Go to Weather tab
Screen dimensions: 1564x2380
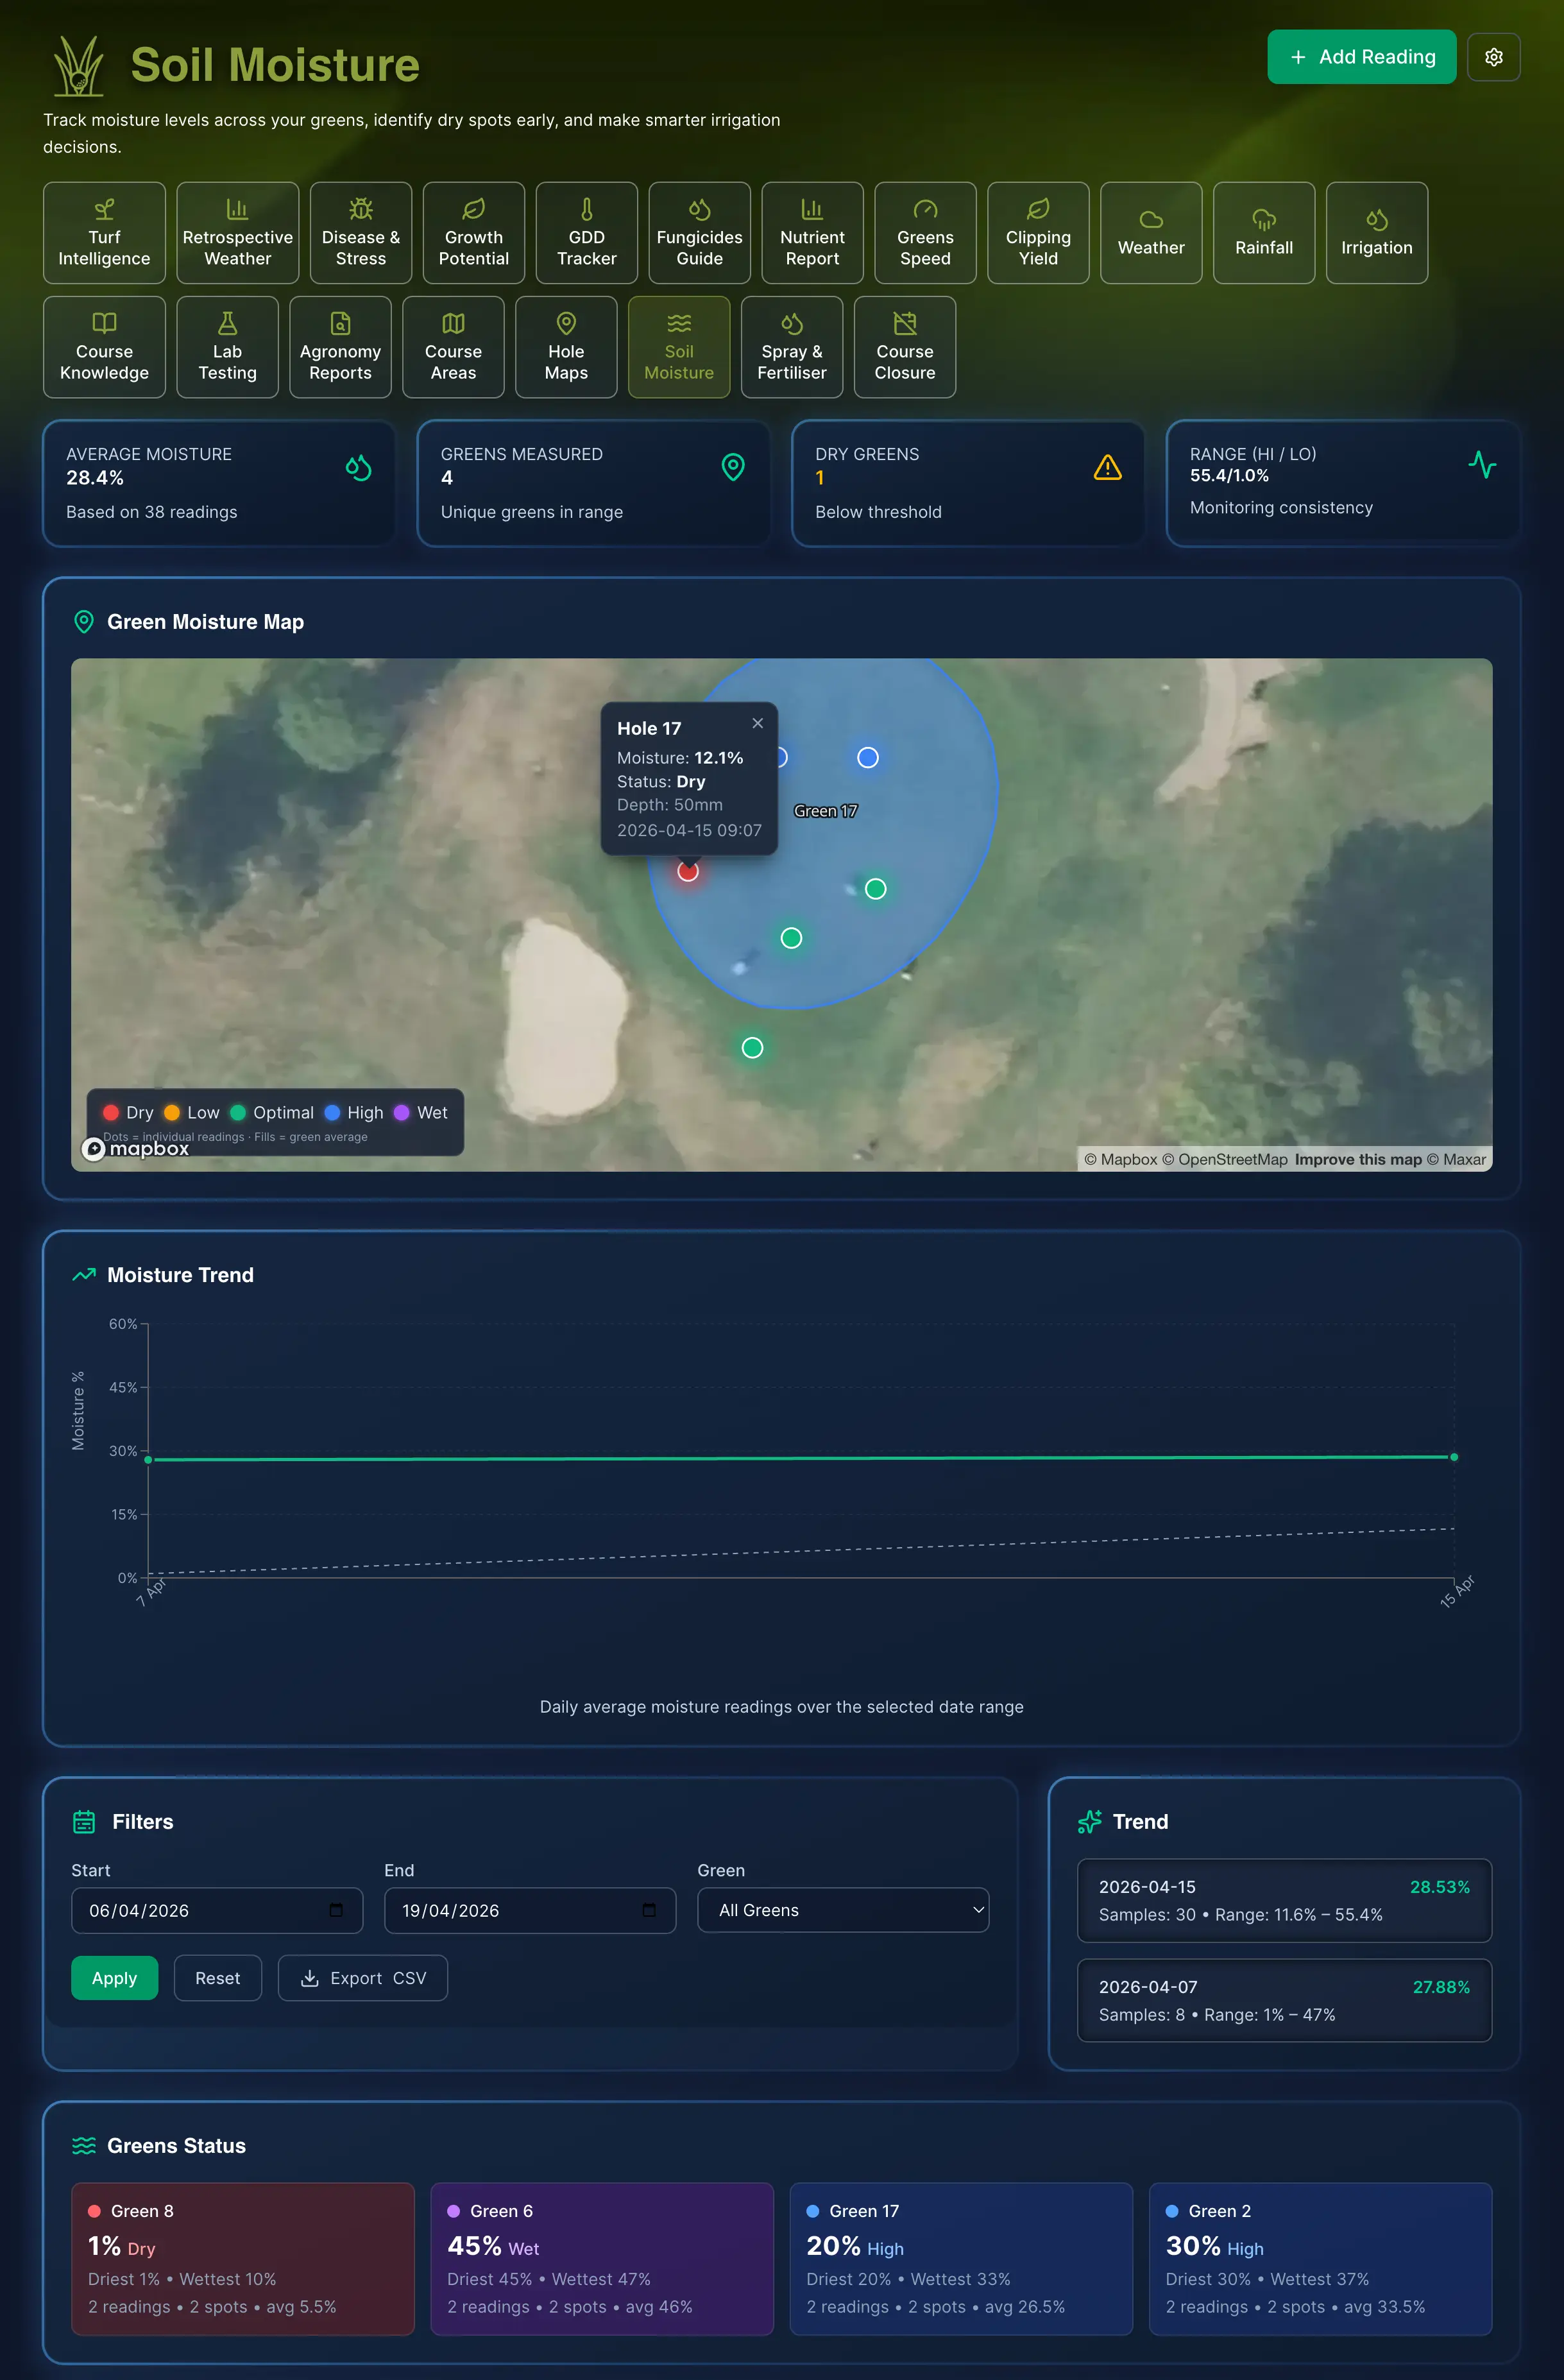pos(1152,233)
